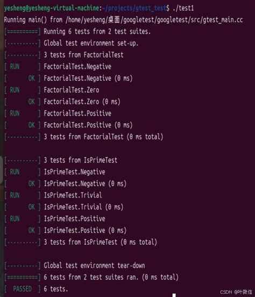Click the ./test1 command text
The height and width of the screenshot is (297, 255).
tap(183, 8)
